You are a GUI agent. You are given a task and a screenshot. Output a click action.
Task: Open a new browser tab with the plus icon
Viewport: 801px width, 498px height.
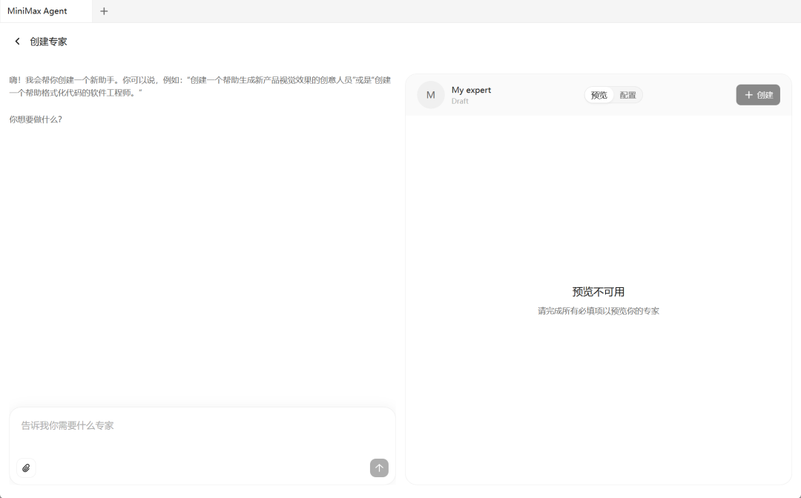click(x=104, y=11)
